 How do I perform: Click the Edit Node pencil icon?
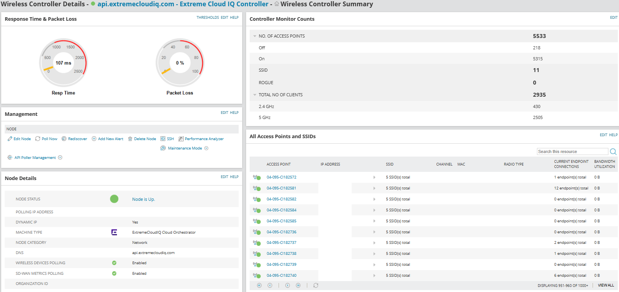click(10, 139)
